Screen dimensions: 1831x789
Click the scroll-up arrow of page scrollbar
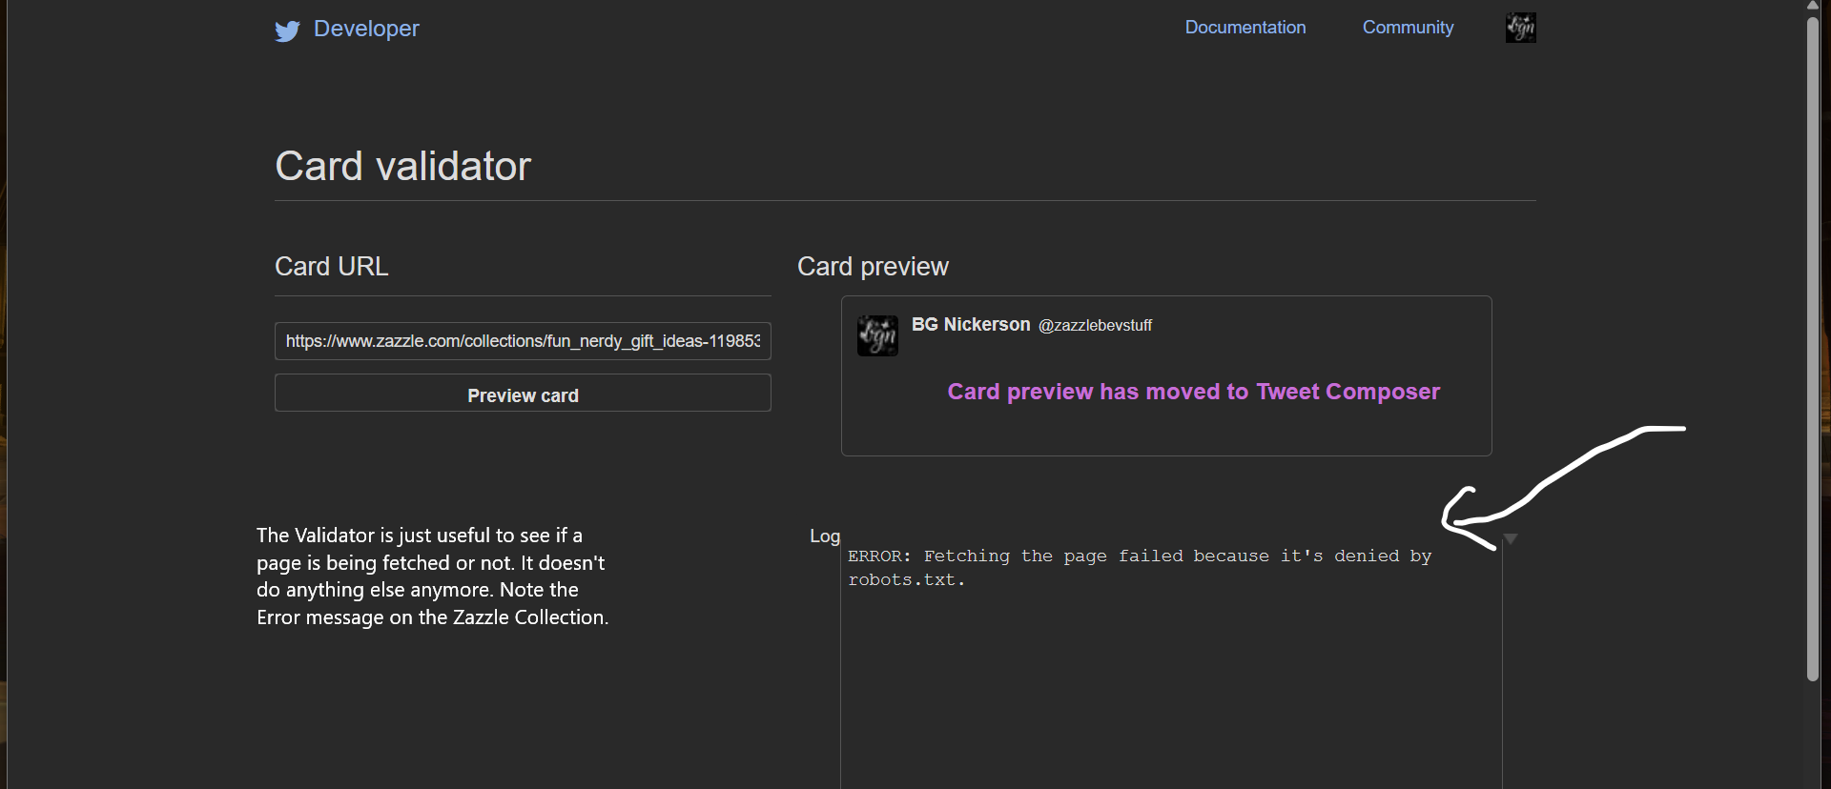point(1813,6)
